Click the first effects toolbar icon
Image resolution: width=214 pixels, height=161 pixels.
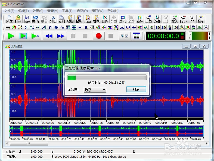coord(8,27)
